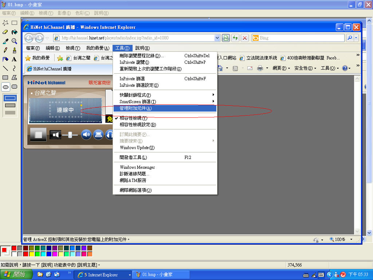This screenshot has width=373, height=280.
Task: Select the Free-Form Select tool in Paint
Action: tap(5, 23)
